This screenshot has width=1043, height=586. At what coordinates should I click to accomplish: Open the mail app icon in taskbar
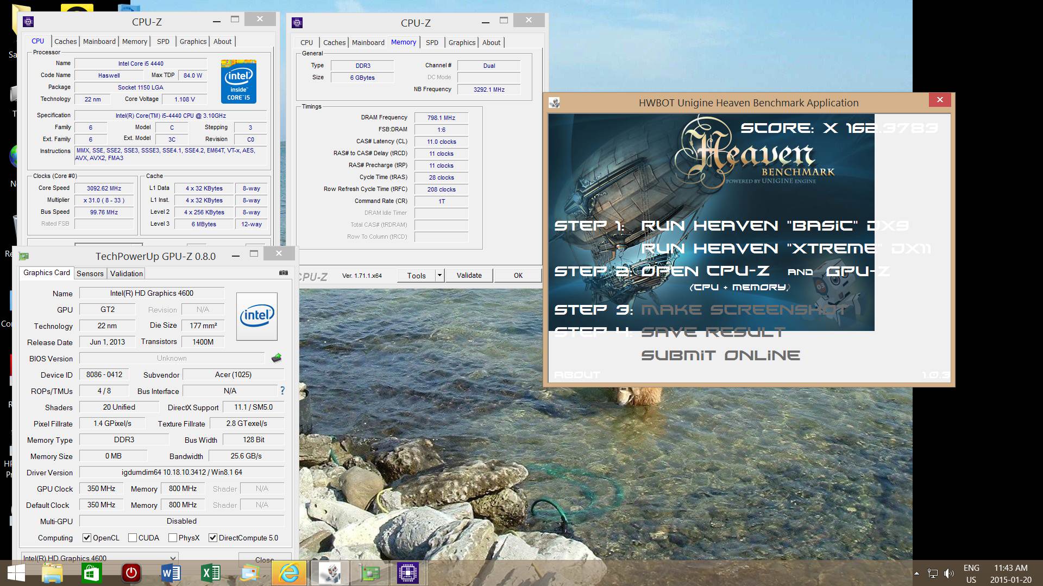[250, 573]
